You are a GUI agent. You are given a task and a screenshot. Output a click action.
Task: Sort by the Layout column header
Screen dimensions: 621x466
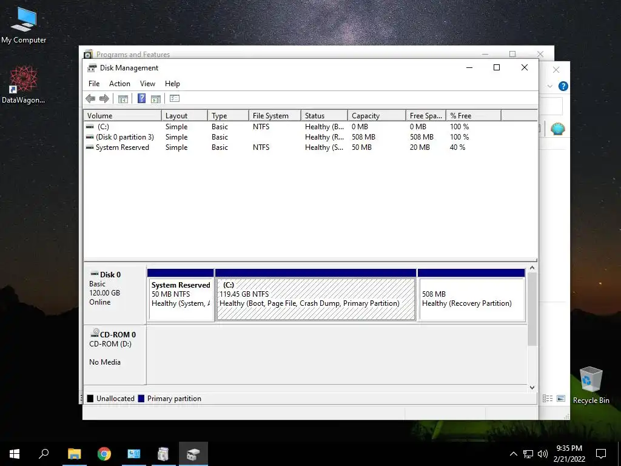point(184,116)
